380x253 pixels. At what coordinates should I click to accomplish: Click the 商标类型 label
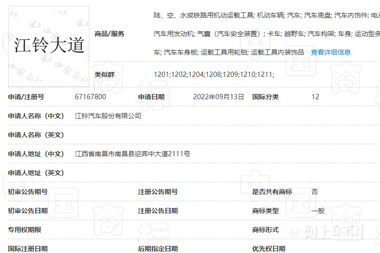tap(266, 211)
